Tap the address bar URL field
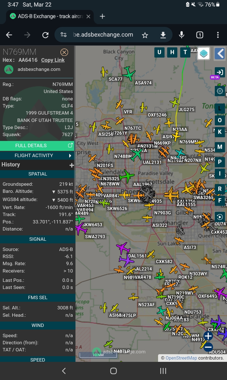The width and height of the screenshot is (227, 380). click(103, 35)
